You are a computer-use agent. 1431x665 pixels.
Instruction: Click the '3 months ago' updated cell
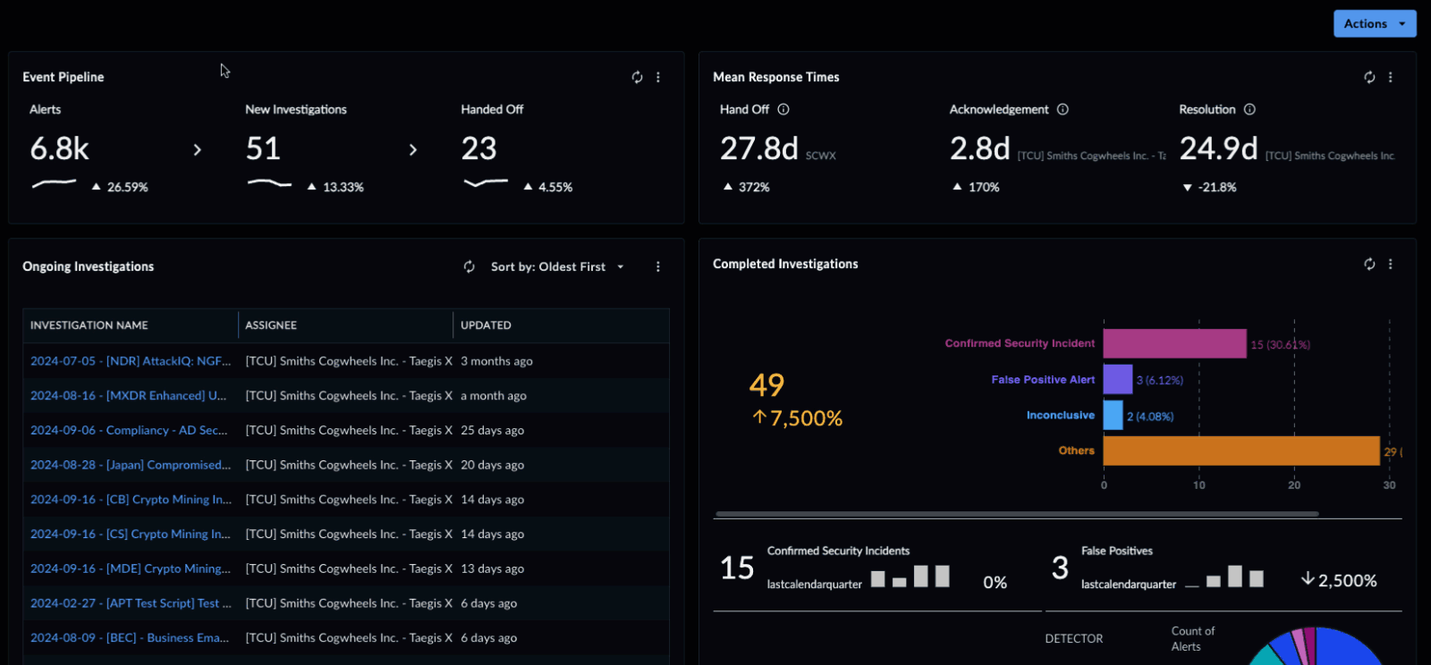(x=496, y=361)
